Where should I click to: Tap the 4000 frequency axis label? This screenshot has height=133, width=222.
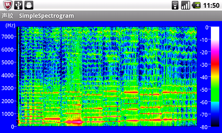(8, 75)
